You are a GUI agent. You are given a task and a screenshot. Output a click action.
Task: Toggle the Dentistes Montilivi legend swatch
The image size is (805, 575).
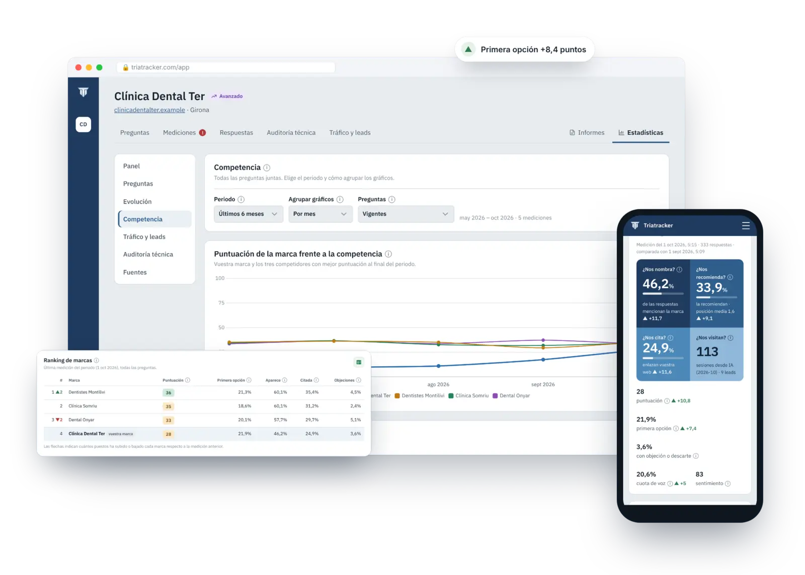(397, 396)
